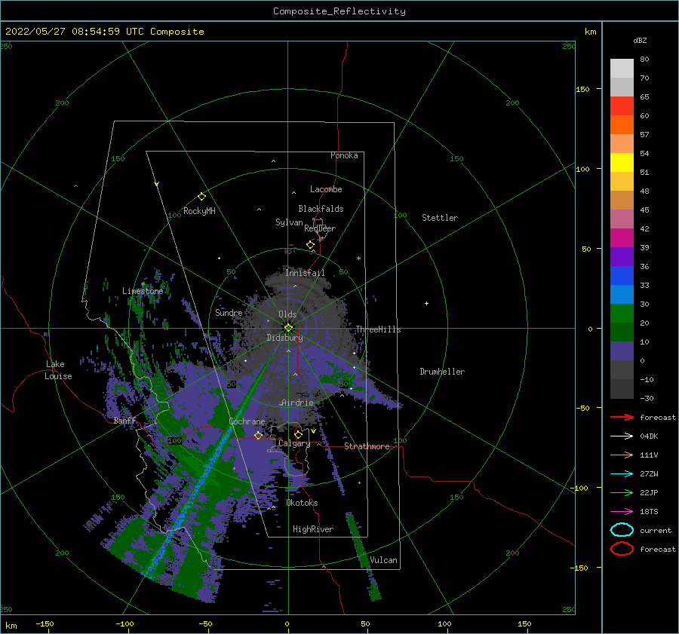Select the purple 39–36 dBZ color swatch
The height and width of the screenshot is (634, 679).
coord(622,257)
